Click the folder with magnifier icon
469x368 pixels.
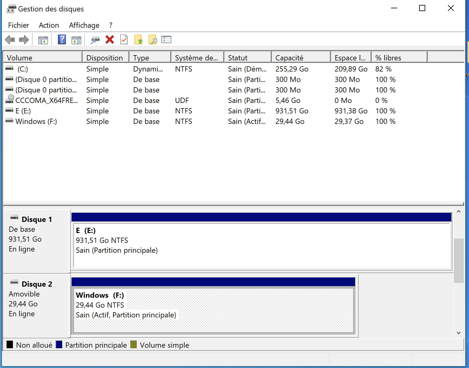153,40
